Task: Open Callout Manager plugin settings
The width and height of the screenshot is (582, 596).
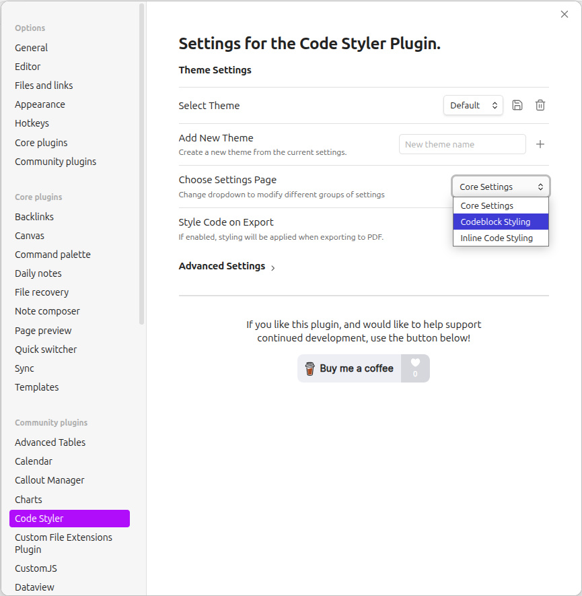Action: pyautogui.click(x=50, y=480)
